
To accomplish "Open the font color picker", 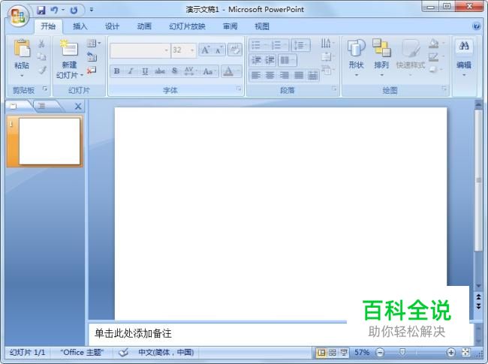I will click(x=231, y=71).
